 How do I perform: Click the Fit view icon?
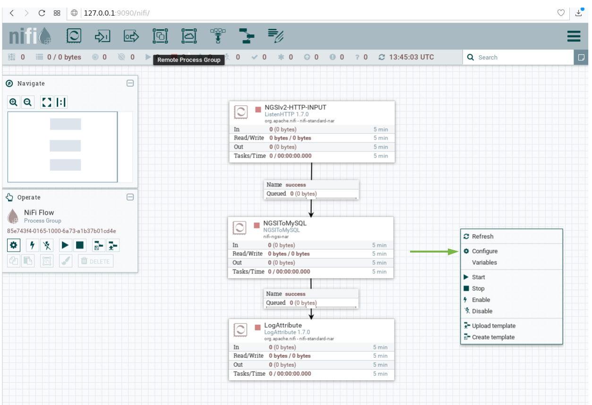click(x=46, y=102)
